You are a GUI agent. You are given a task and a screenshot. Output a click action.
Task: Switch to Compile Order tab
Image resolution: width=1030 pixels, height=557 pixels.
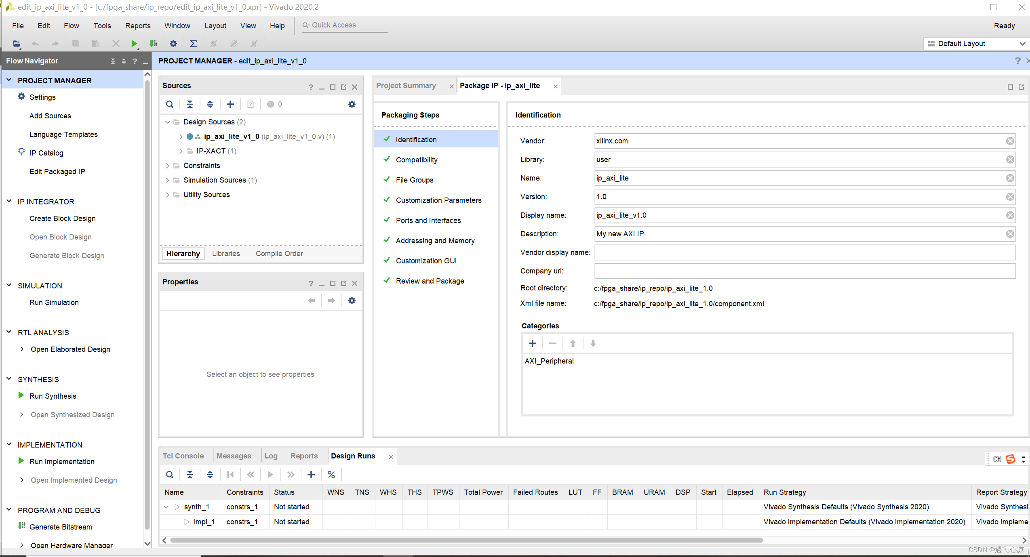[x=279, y=254]
